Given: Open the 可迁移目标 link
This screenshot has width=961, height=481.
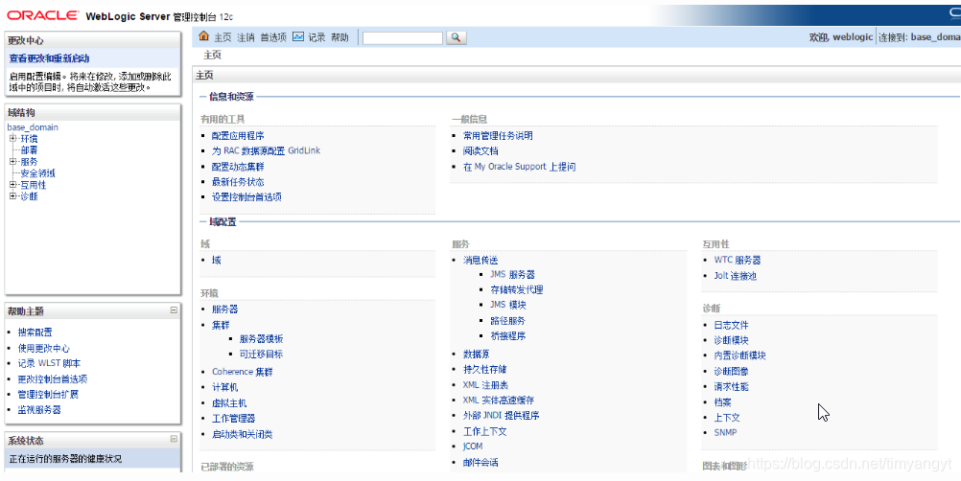Looking at the screenshot, I should point(261,355).
